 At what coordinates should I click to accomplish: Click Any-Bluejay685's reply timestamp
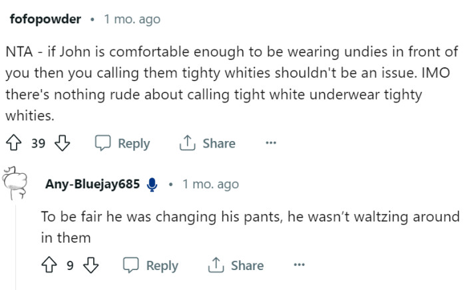click(x=210, y=184)
